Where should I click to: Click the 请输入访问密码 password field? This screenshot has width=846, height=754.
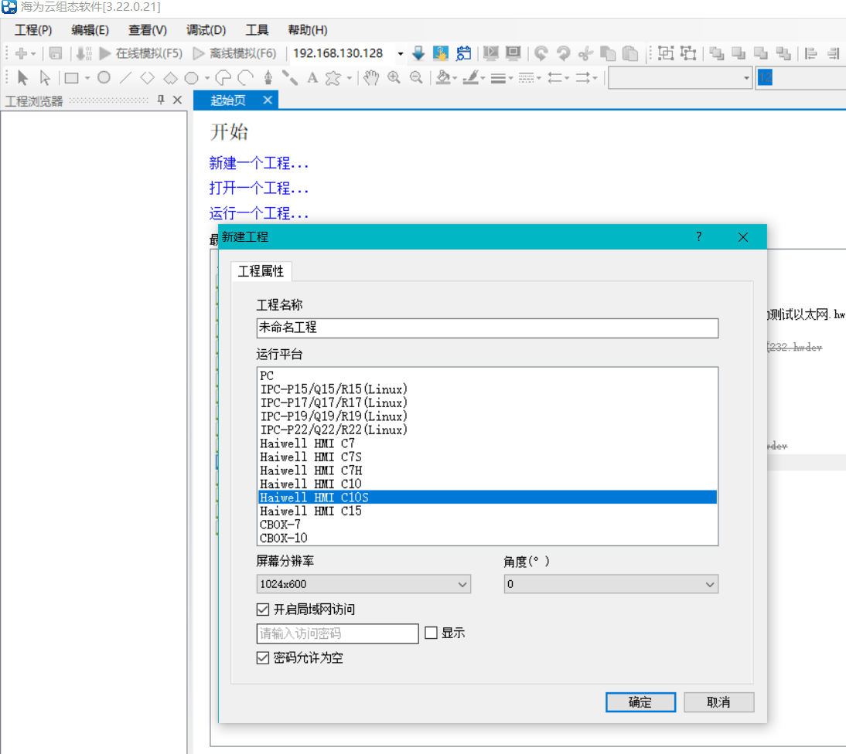pos(338,633)
